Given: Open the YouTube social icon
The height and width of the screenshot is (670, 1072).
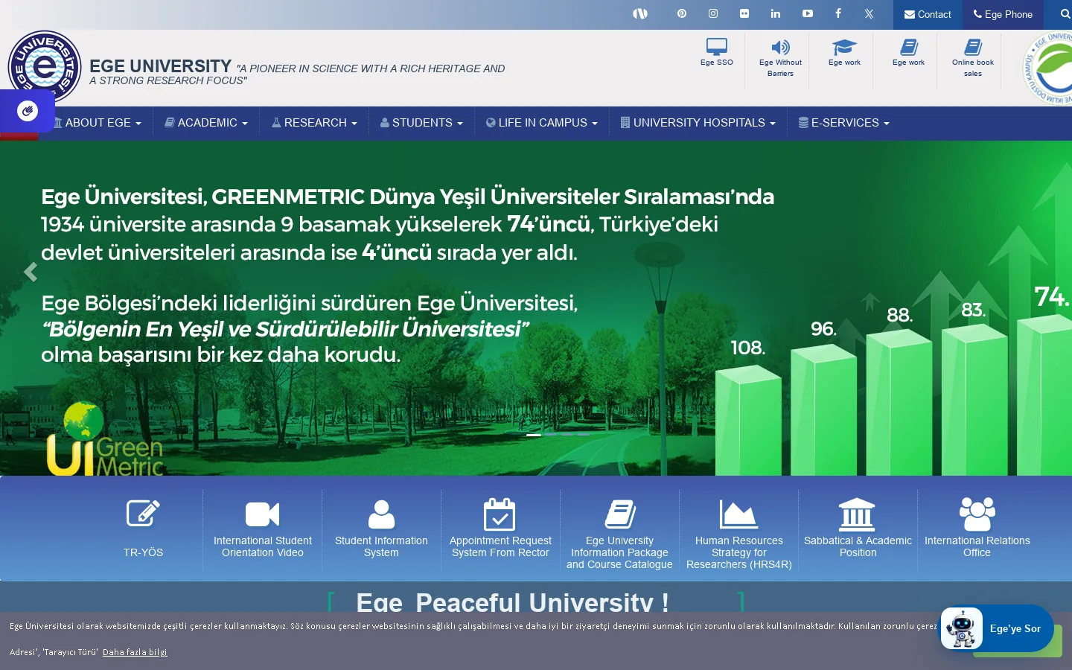Looking at the screenshot, I should [808, 13].
